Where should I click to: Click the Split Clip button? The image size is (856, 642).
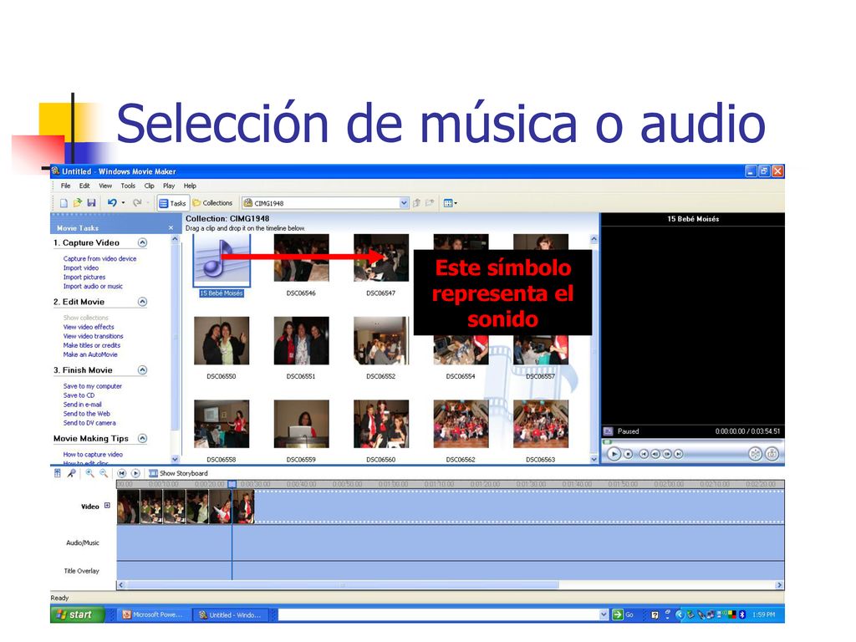point(755,454)
